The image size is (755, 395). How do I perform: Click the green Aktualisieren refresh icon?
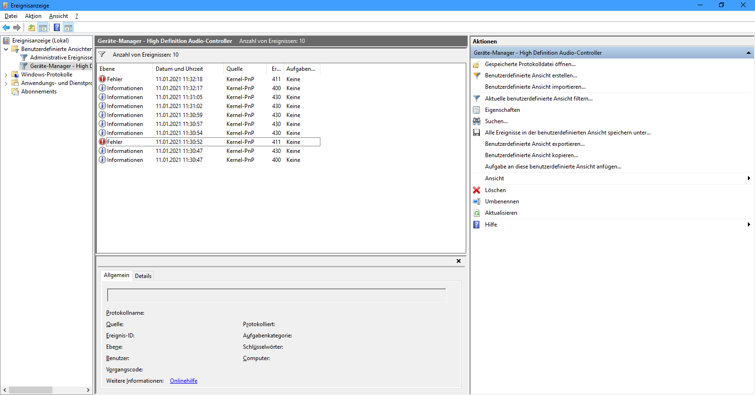coord(477,213)
